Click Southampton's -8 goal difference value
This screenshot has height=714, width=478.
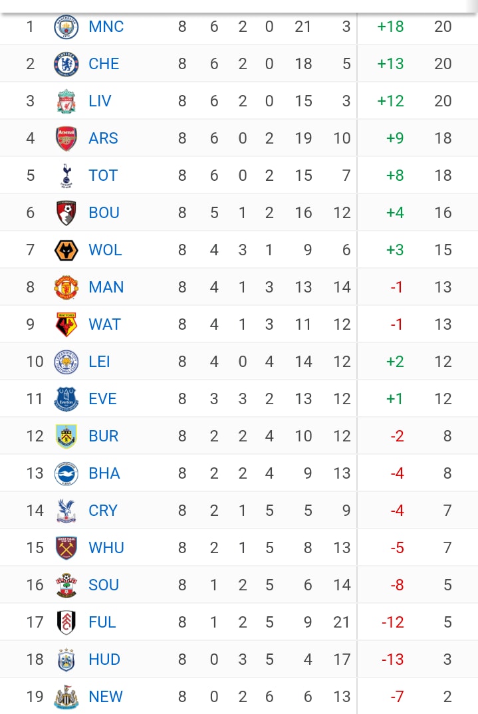pyautogui.click(x=397, y=585)
